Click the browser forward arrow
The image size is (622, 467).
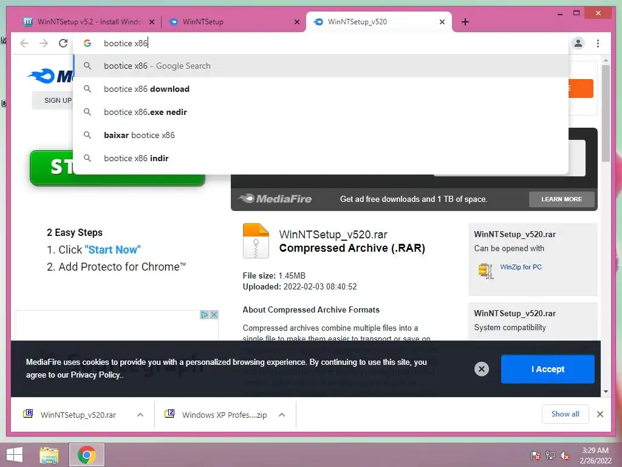(44, 43)
